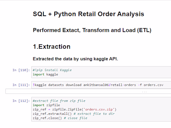Click the 'In [112]:' cell prompt
Image resolution: width=171 pixels, height=128 pixels.
(x=21, y=101)
